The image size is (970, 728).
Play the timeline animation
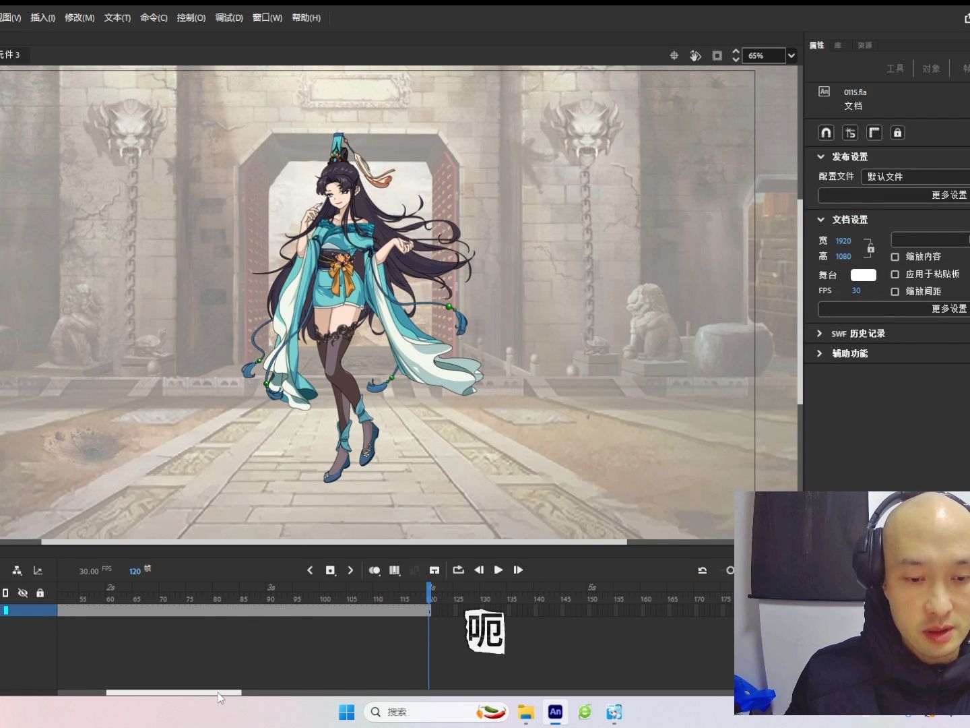(498, 570)
